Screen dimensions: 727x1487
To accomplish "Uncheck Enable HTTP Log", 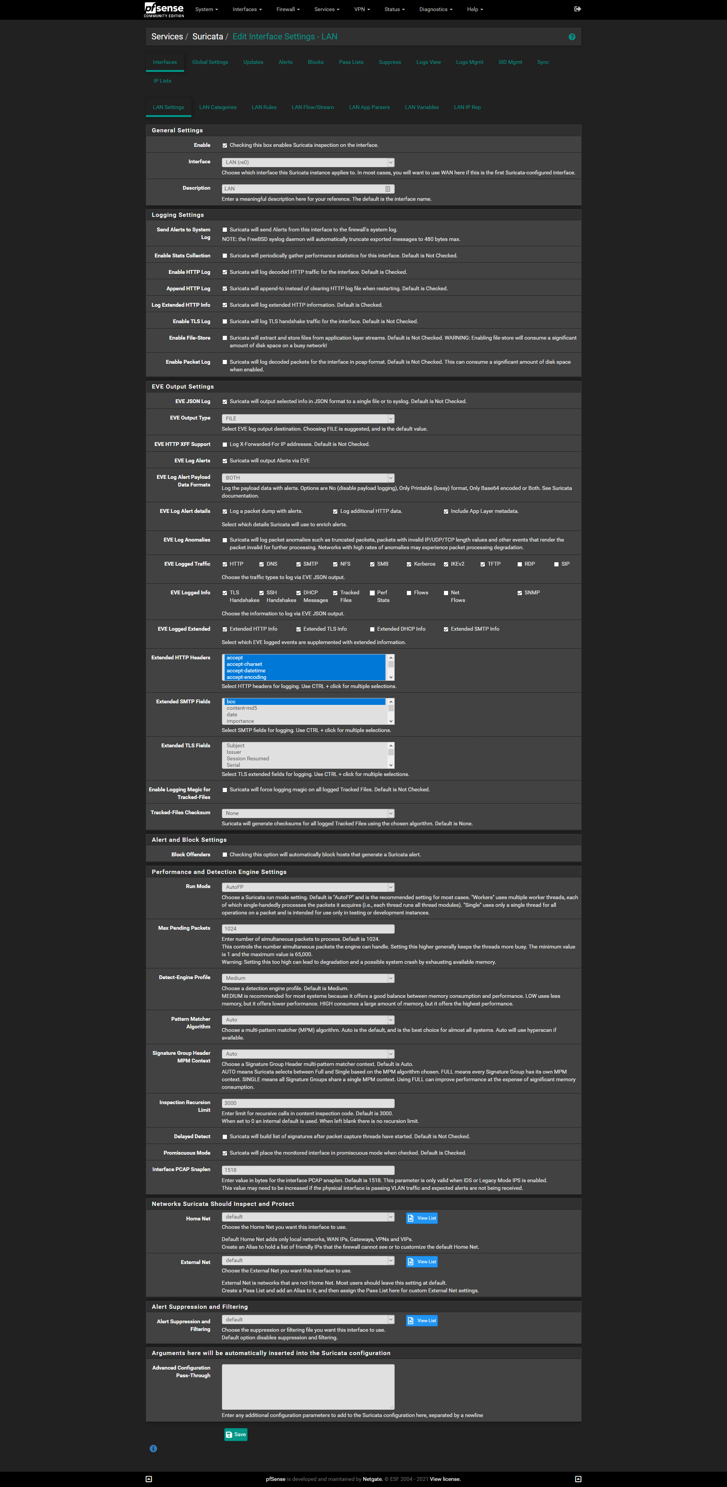I will (x=225, y=272).
